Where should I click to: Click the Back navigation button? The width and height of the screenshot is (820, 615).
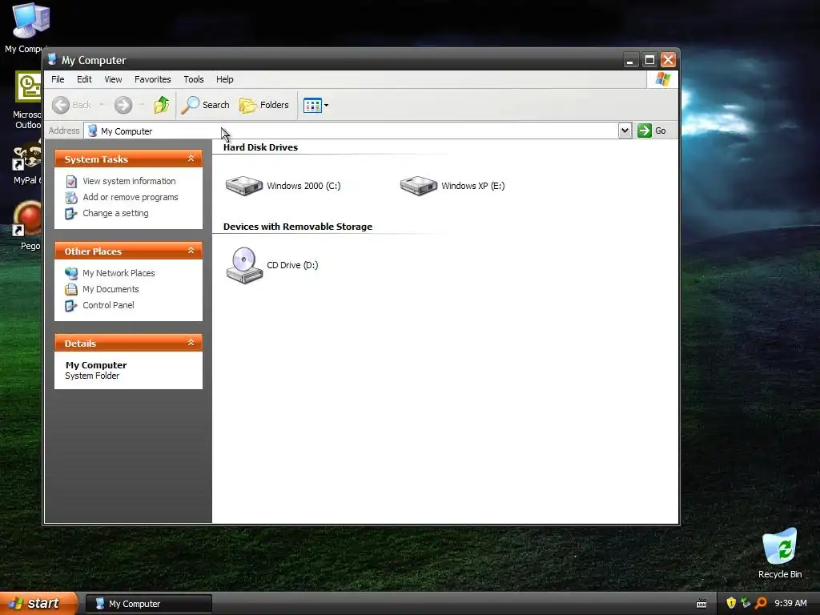[72, 105]
